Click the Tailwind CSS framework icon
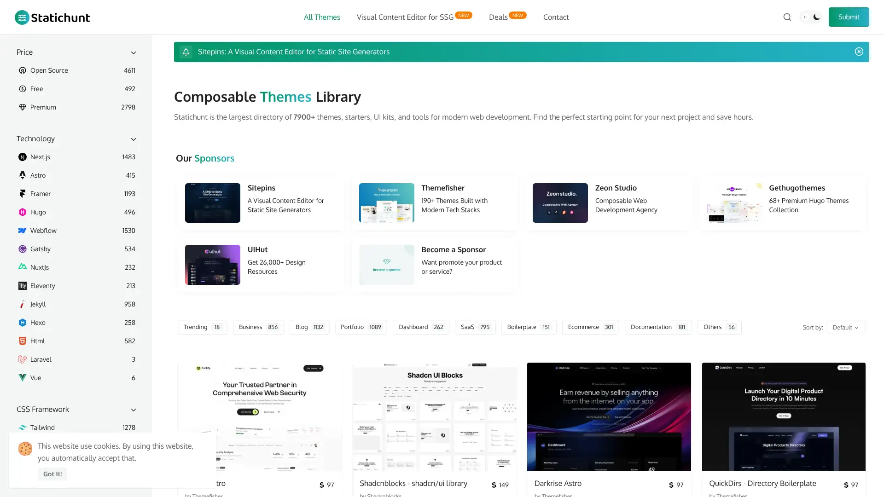The height and width of the screenshot is (497, 884). coord(22,428)
